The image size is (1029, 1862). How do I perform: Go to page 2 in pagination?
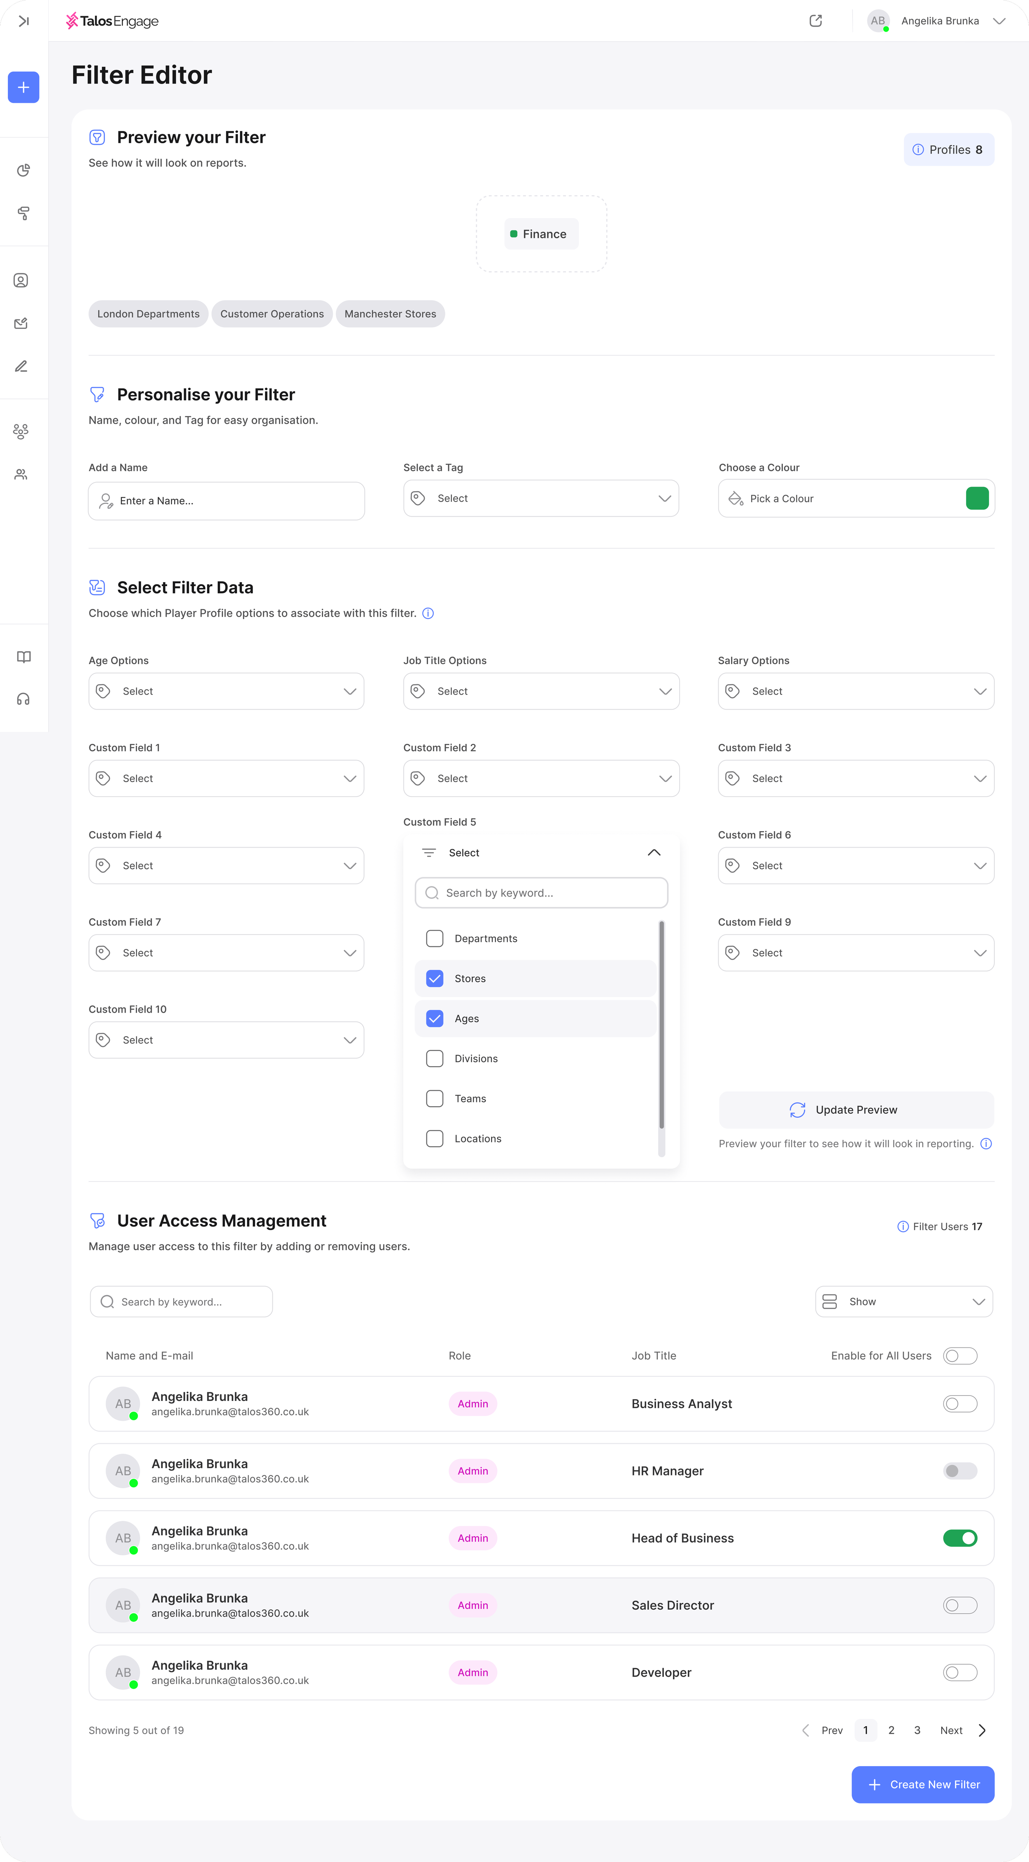(x=891, y=1730)
